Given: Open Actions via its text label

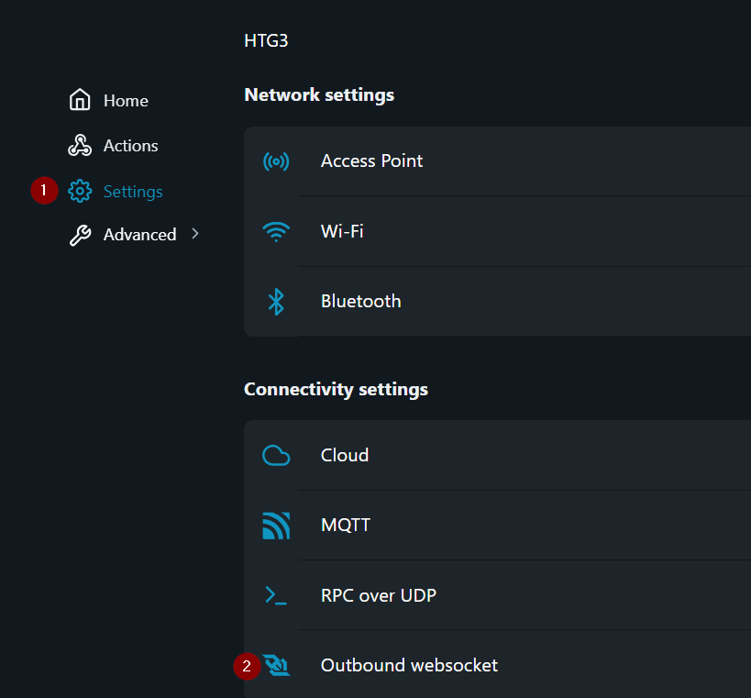Looking at the screenshot, I should pyautogui.click(x=130, y=146).
